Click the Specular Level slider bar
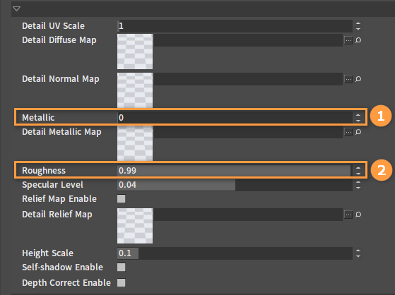 click(x=235, y=185)
